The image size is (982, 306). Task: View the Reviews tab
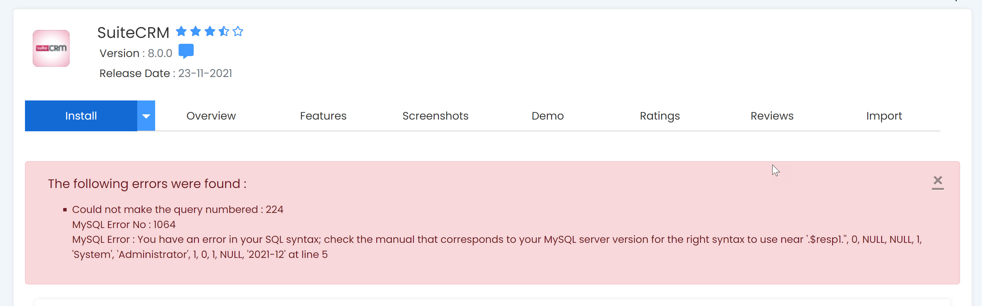pos(772,116)
